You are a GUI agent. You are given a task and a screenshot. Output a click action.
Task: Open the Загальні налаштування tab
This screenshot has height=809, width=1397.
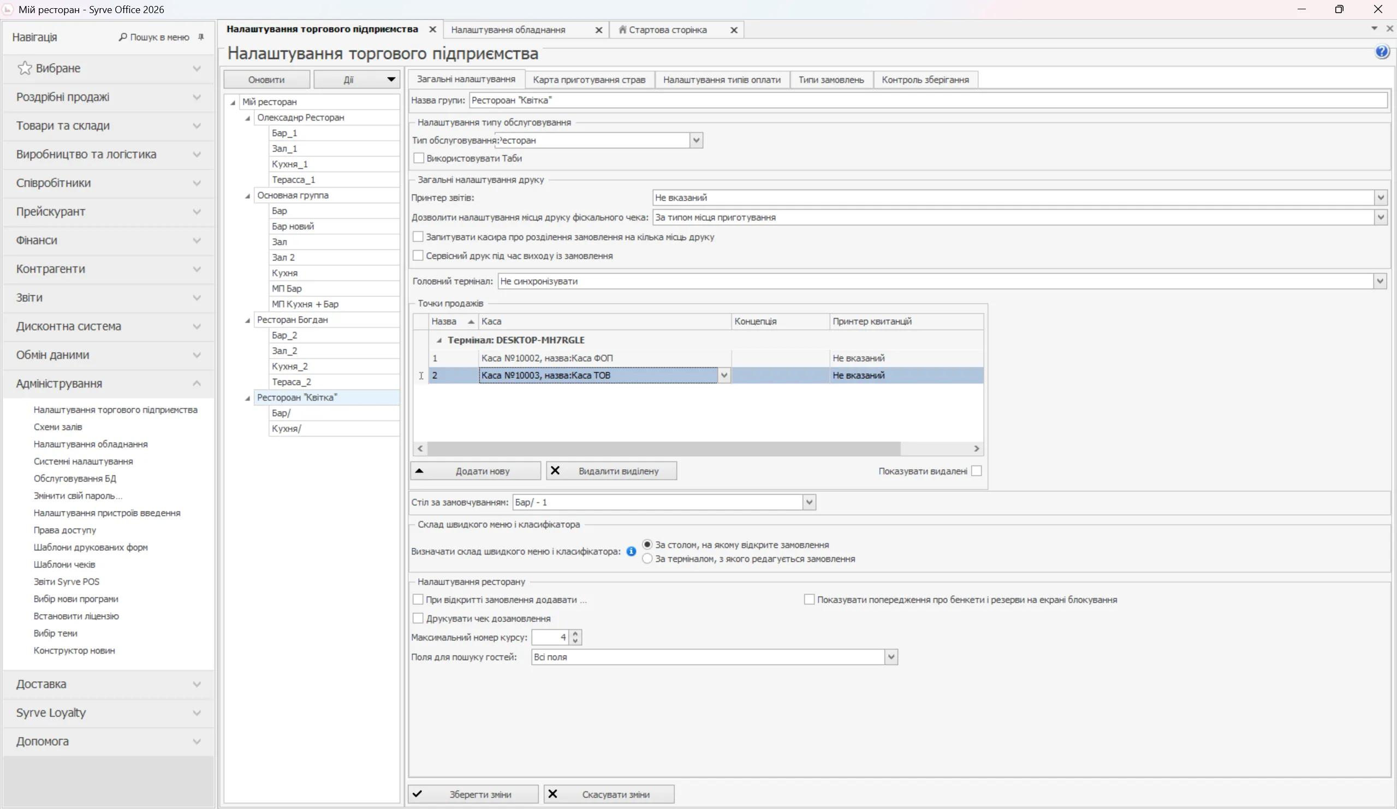[x=466, y=79]
